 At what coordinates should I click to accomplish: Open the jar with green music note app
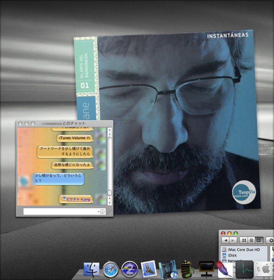tap(187, 269)
